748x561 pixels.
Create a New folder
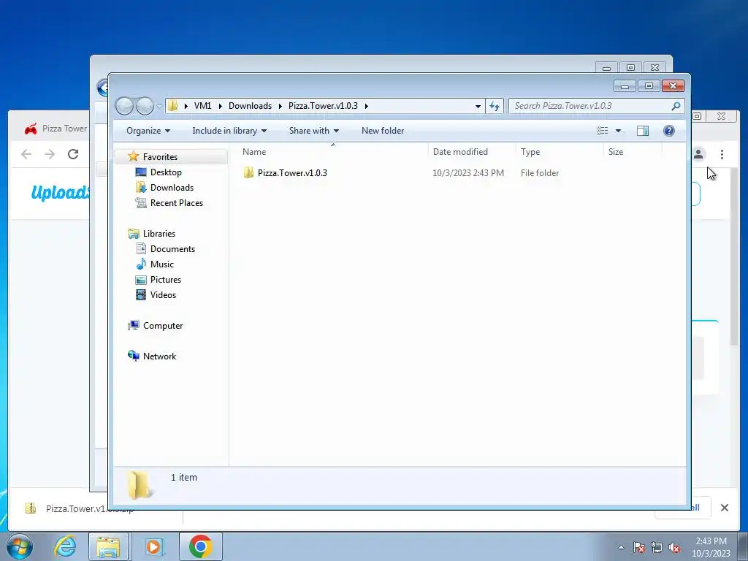tap(383, 131)
